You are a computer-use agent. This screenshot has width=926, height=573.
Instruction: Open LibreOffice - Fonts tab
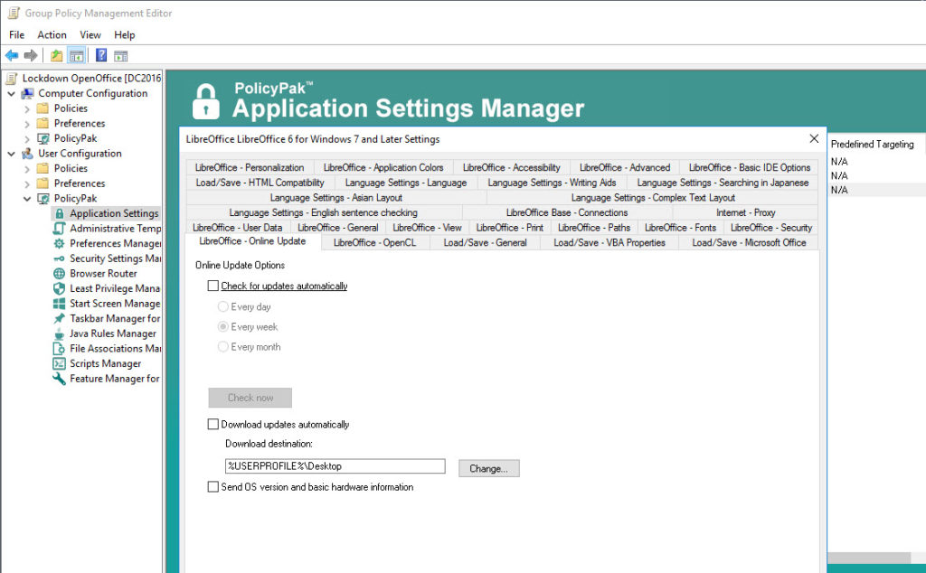[x=680, y=227]
